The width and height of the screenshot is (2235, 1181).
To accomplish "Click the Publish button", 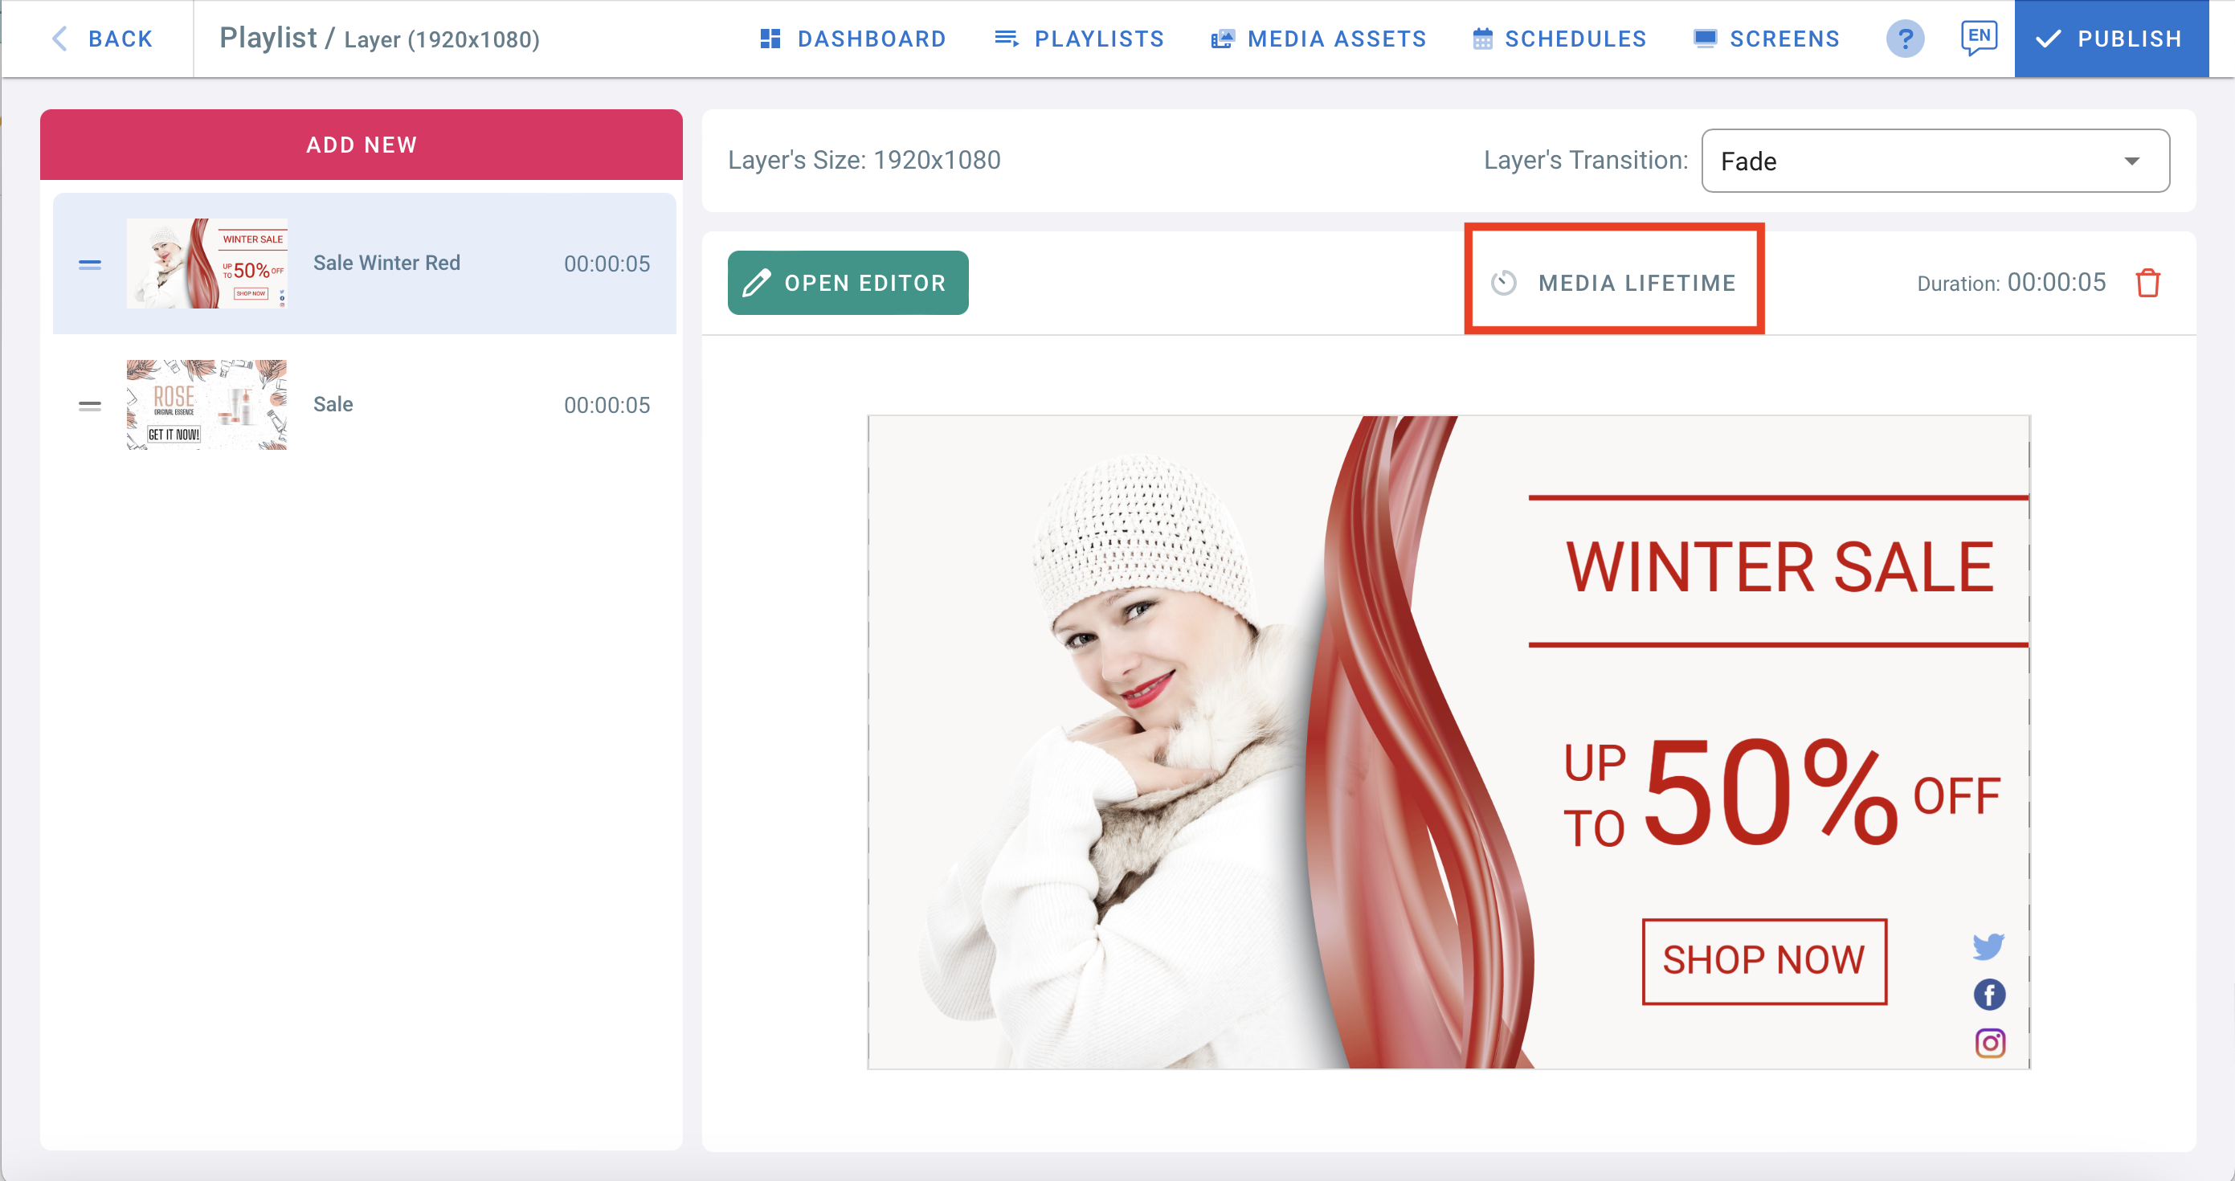I will [2111, 39].
